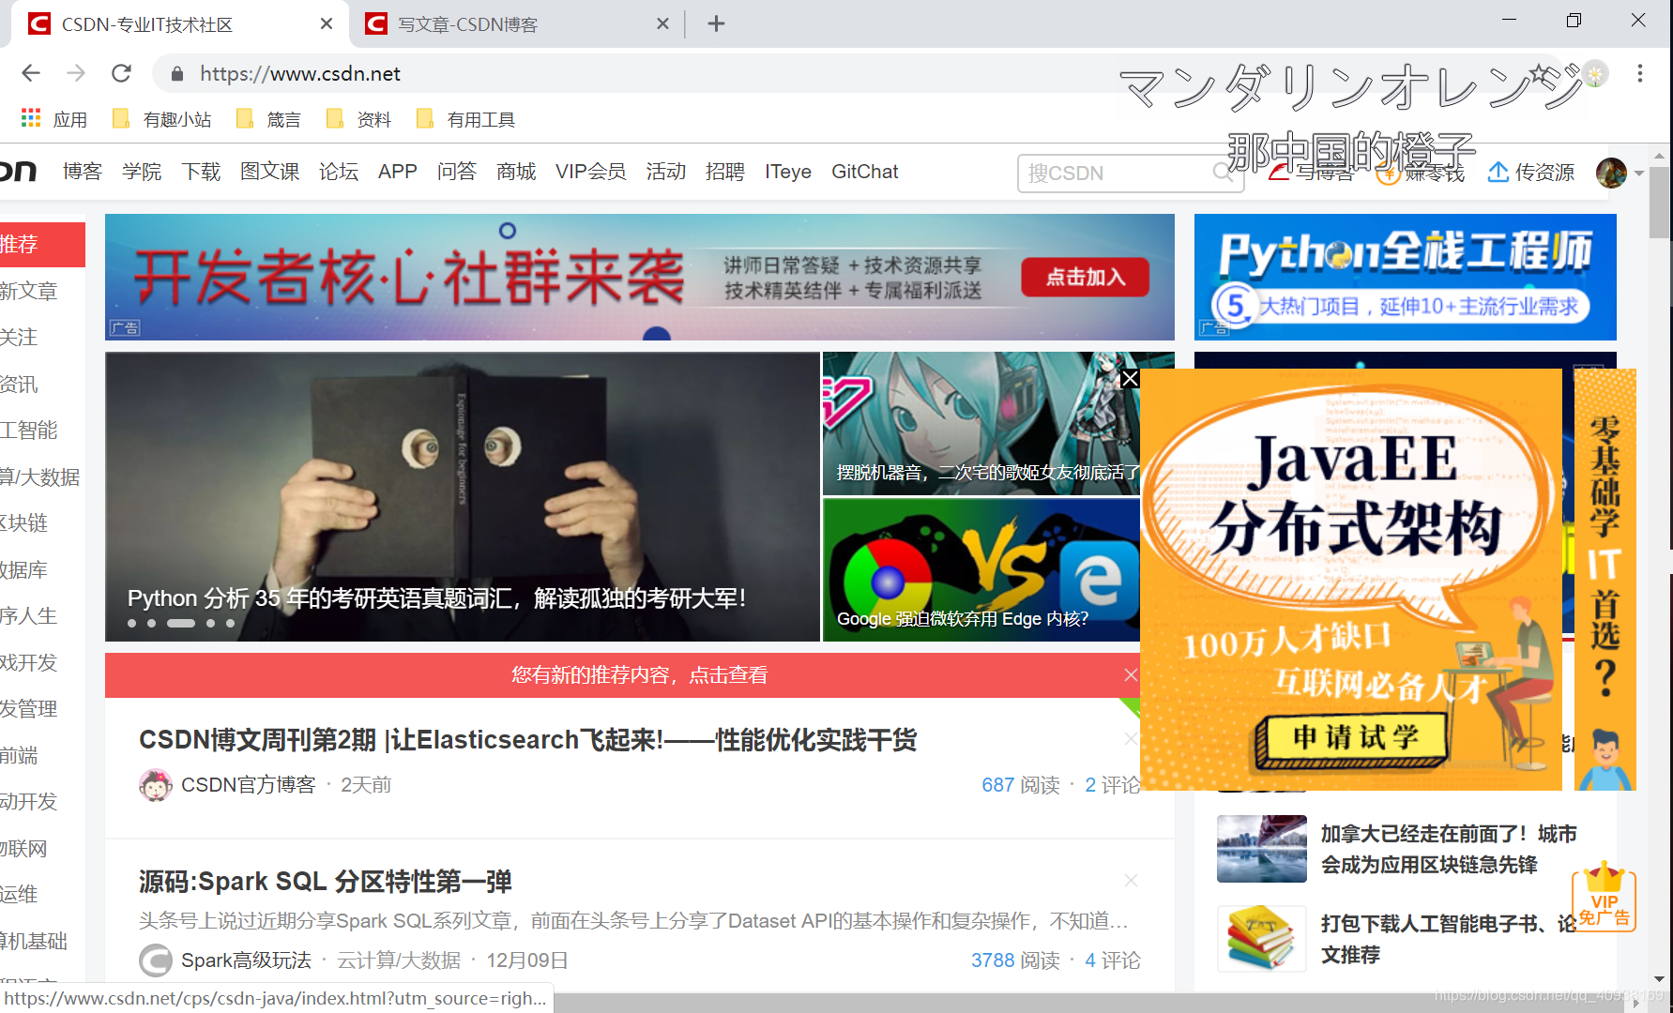Open a new tab with plus button

(716, 23)
